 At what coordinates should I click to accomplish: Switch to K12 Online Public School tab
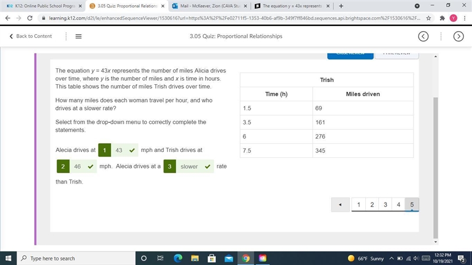(x=44, y=6)
